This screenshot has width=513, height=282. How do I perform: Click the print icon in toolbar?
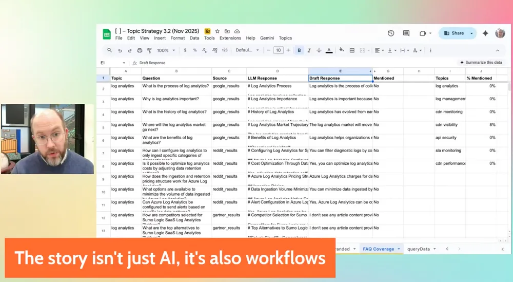pos(140,50)
